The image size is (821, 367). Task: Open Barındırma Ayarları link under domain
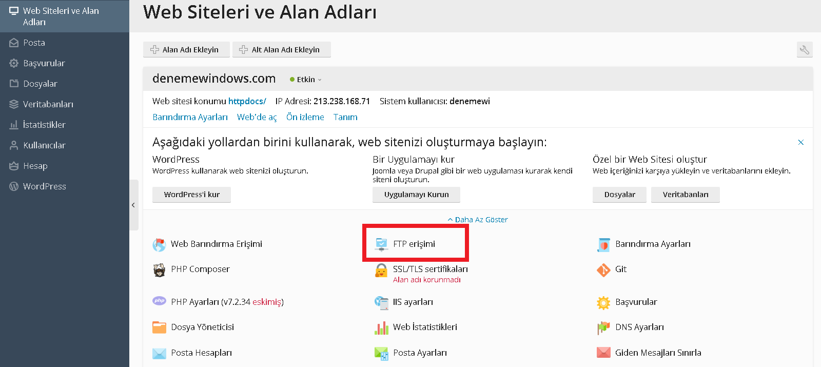(190, 117)
